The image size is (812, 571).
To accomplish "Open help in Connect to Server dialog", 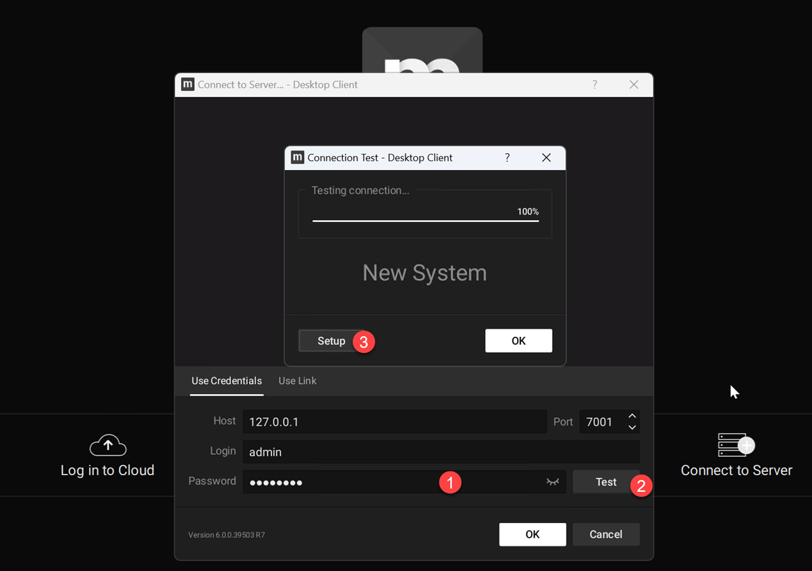I will point(595,84).
